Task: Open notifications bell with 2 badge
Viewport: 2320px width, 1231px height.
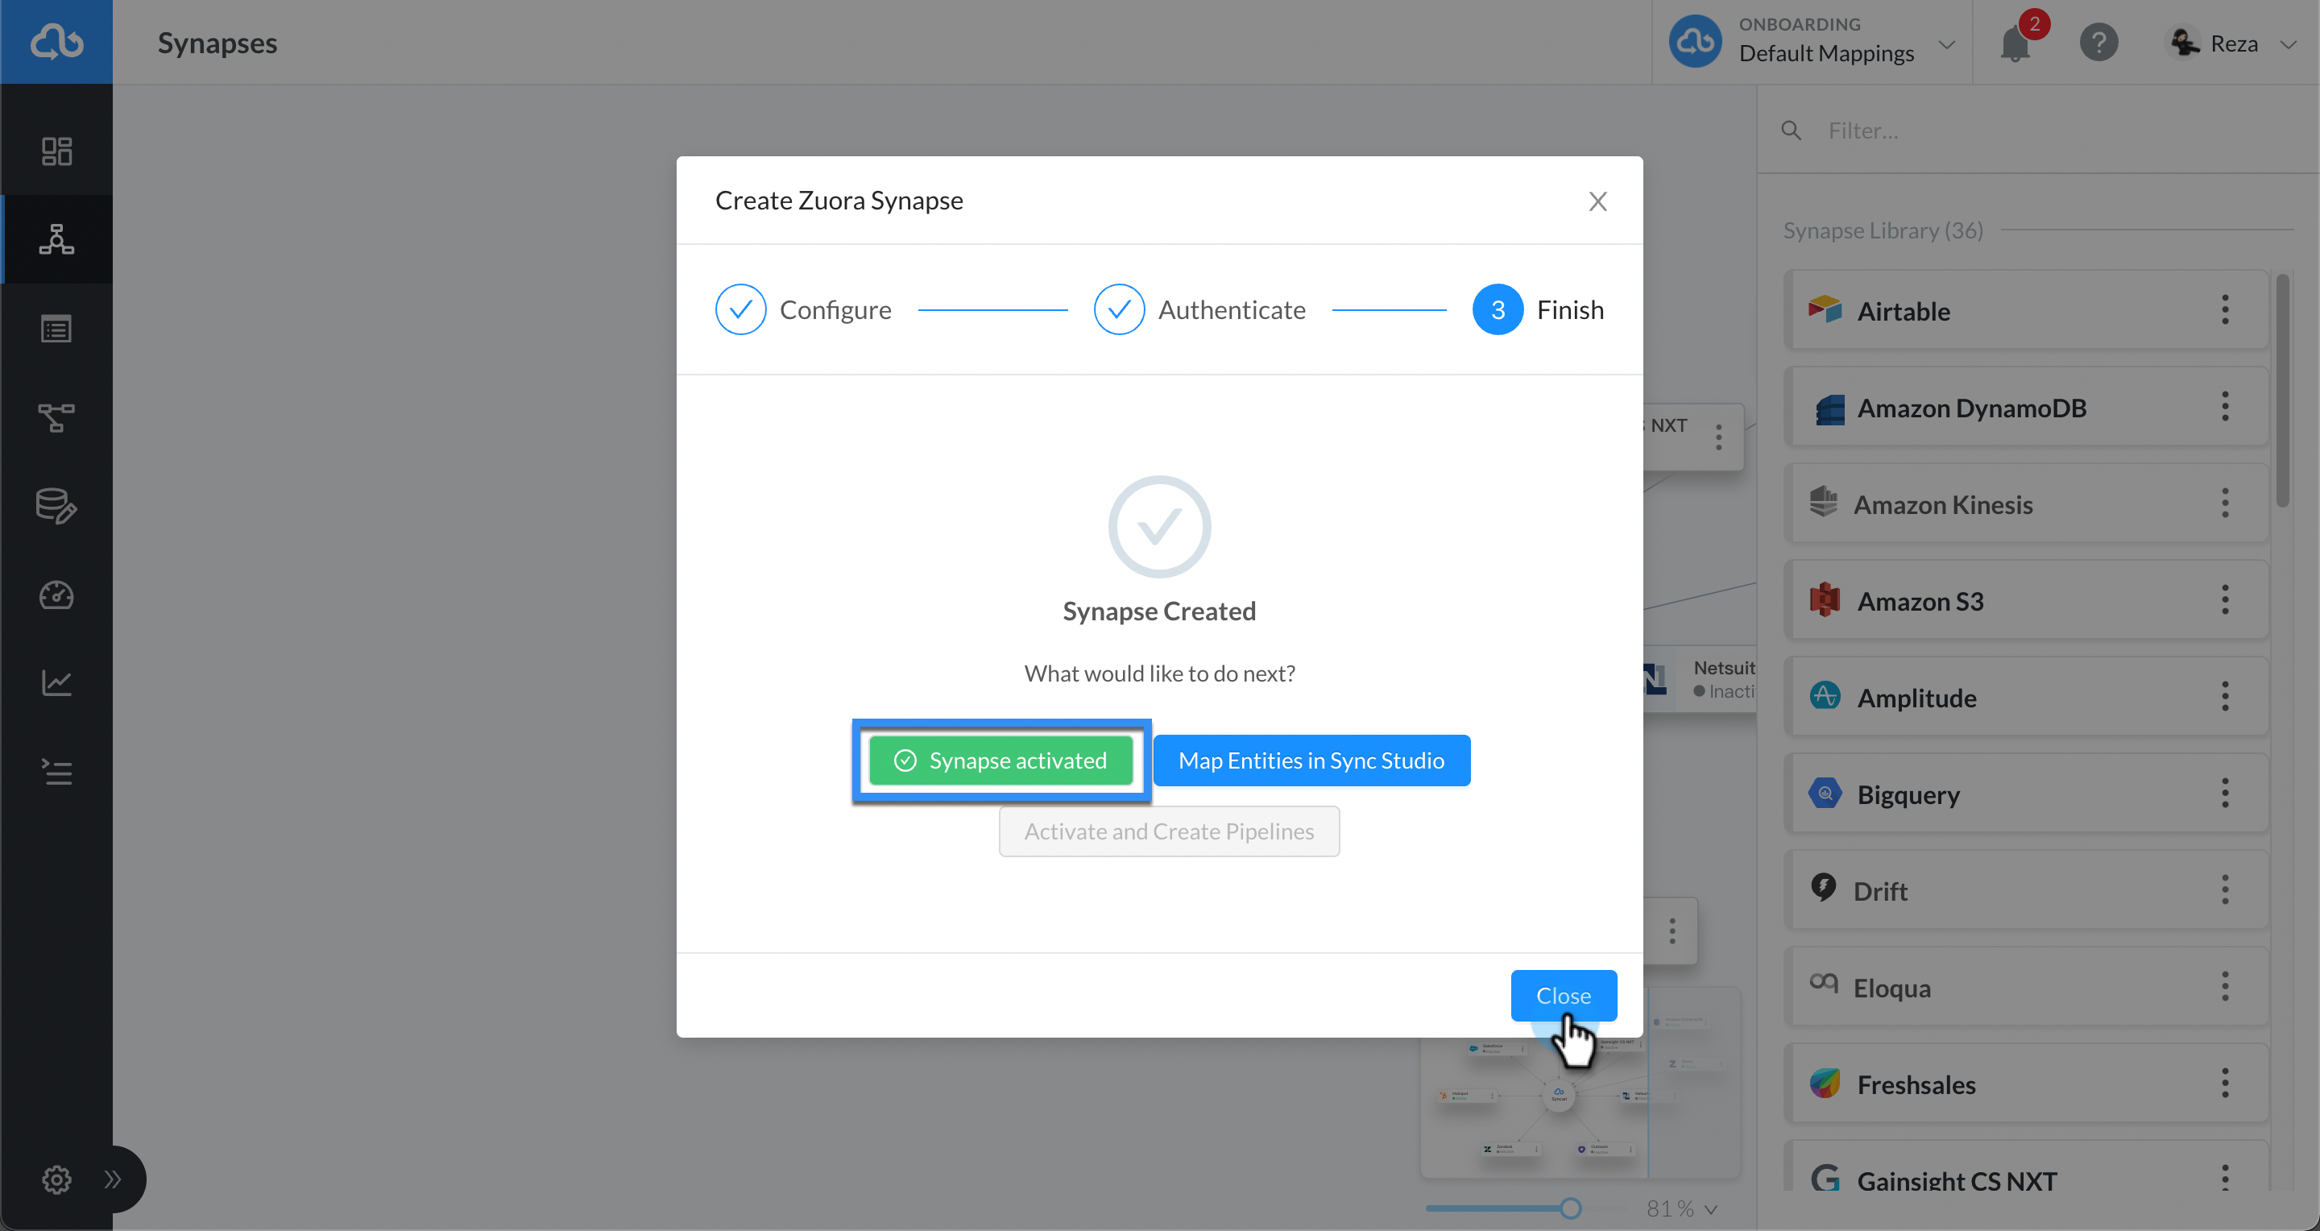Action: pyautogui.click(x=2015, y=43)
